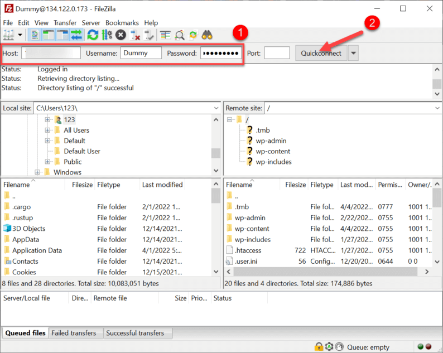
Task: Open the Edit menu
Action: [23, 23]
